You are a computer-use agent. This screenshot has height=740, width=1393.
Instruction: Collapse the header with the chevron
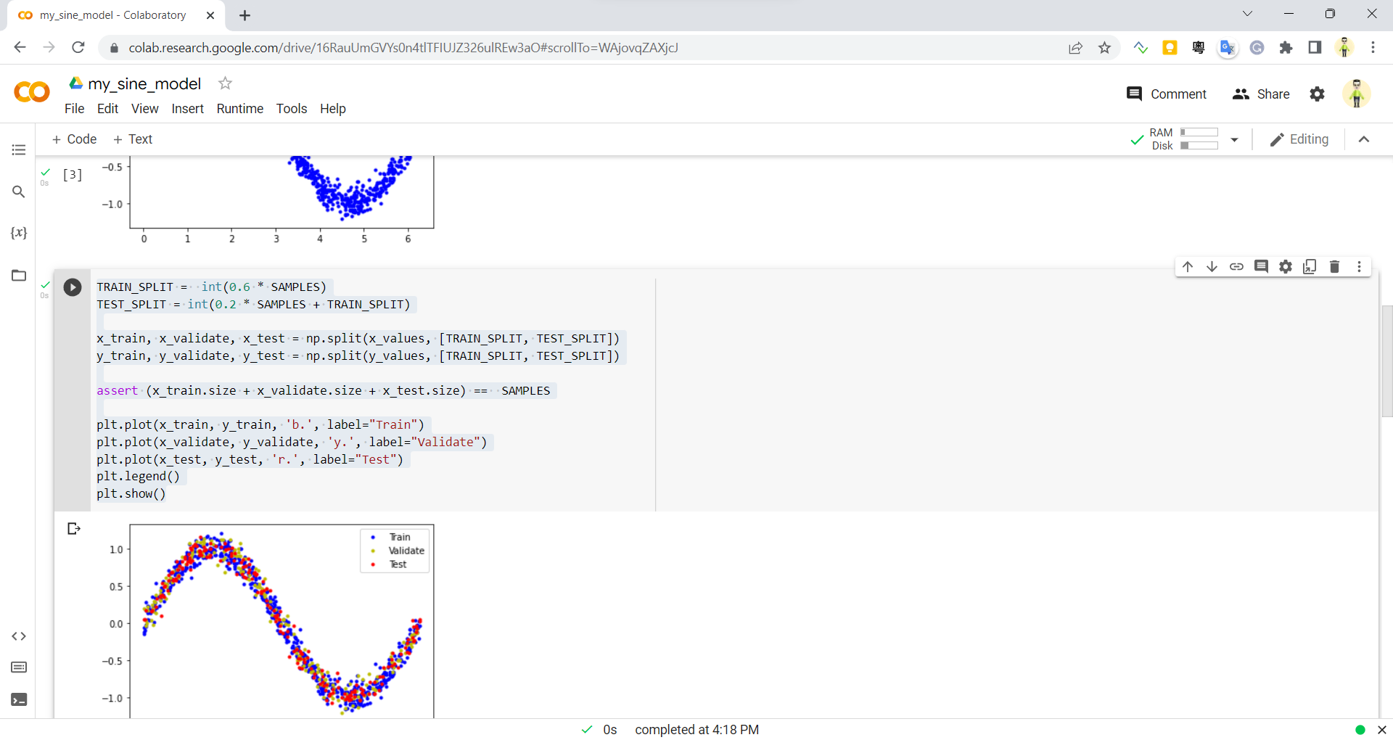pyautogui.click(x=1364, y=139)
